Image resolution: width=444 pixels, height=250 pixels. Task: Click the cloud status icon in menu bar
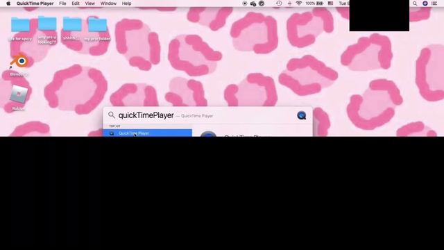tap(253, 3)
